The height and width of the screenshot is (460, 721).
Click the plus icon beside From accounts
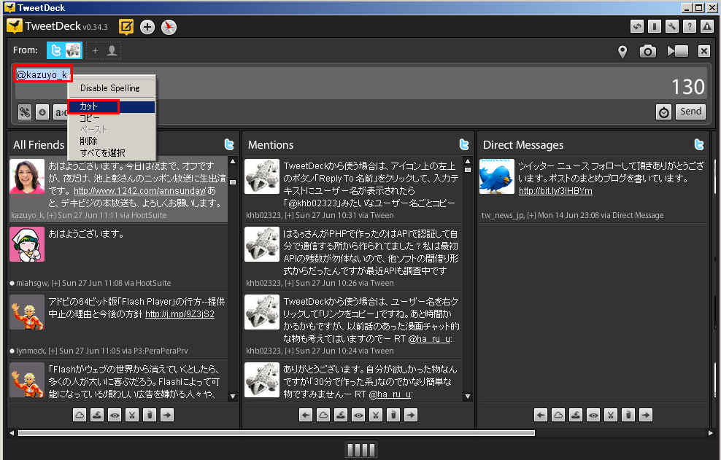pyautogui.click(x=95, y=50)
